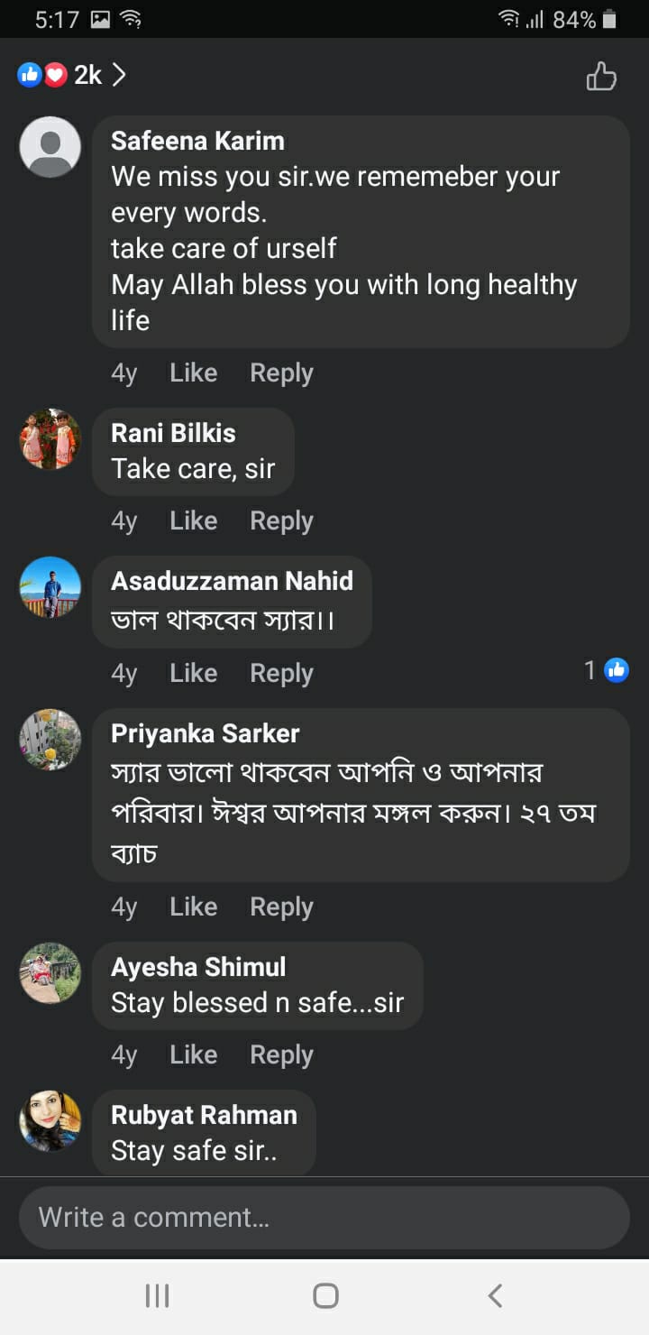Tap the blue like reaction on Asaduzzaman's comment

[x=617, y=670]
